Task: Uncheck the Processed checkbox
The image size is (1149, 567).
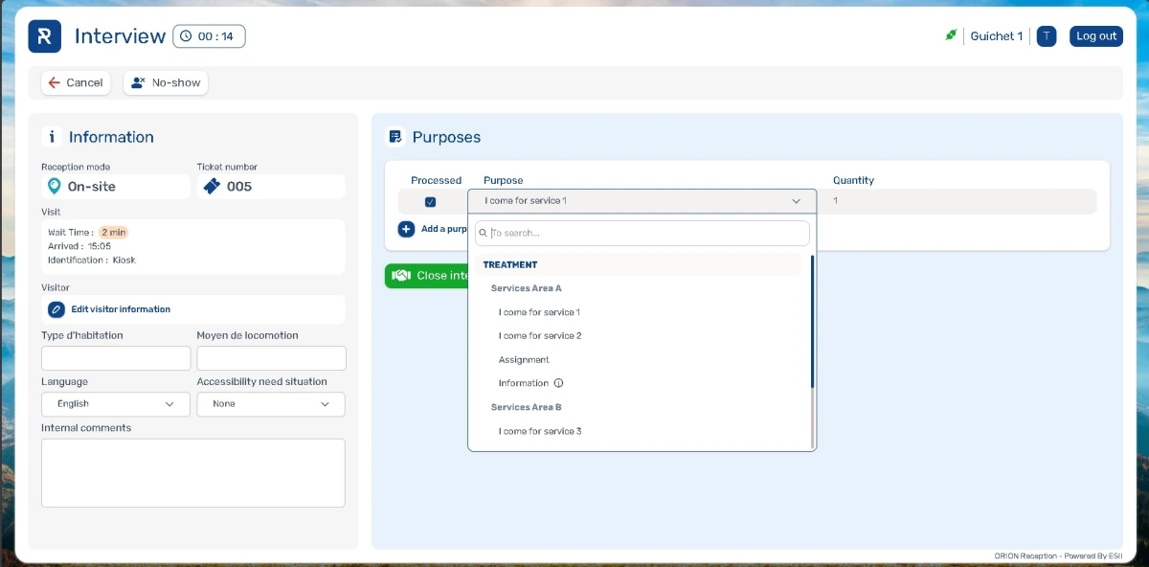Action: click(x=430, y=202)
